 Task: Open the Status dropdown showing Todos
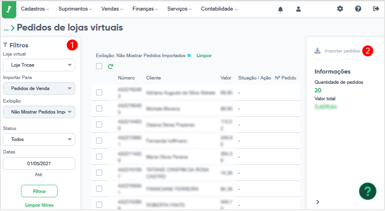pos(39,139)
